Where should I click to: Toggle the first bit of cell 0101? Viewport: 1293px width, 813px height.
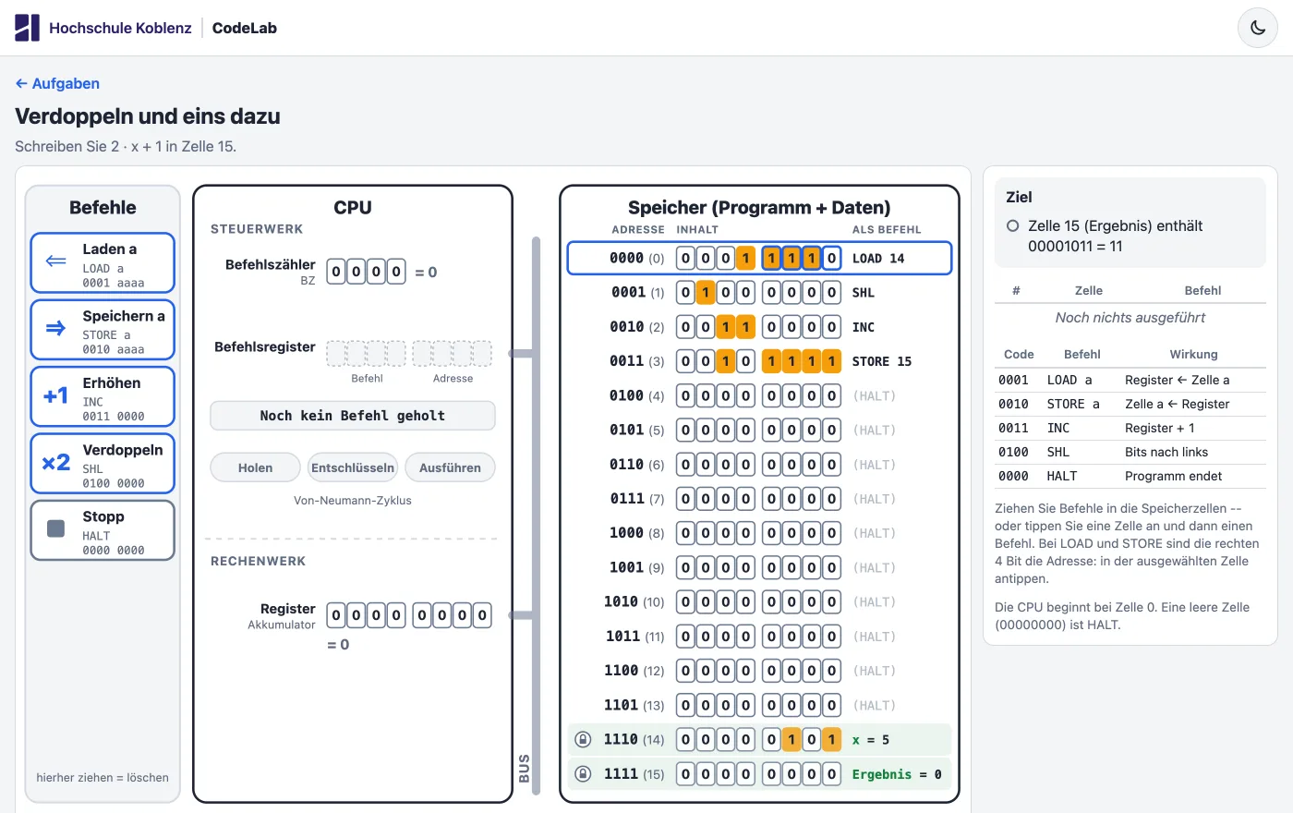coord(685,430)
